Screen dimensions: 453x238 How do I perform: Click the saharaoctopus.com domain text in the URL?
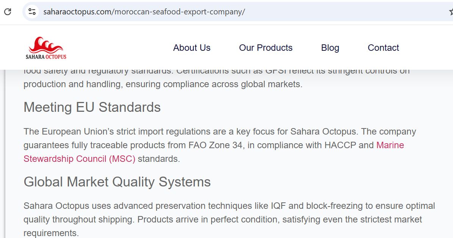(x=77, y=12)
